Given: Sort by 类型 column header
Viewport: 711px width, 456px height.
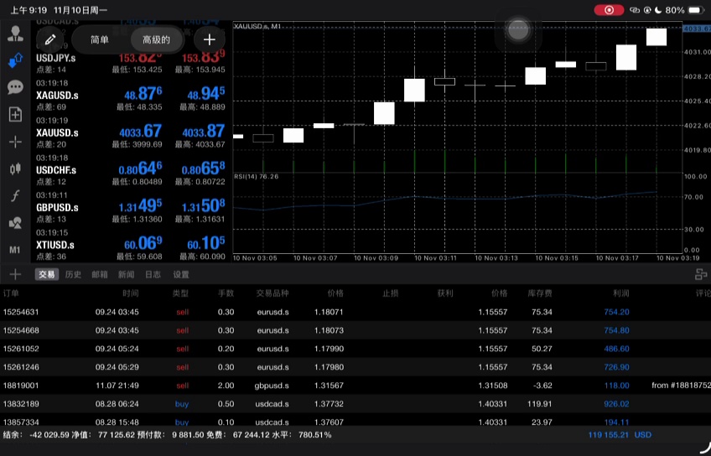Looking at the screenshot, I should [x=180, y=293].
